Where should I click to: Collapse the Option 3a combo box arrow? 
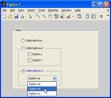(x=55, y=78)
